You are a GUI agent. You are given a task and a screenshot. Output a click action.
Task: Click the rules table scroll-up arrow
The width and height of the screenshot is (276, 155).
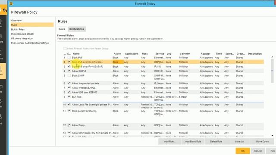pyautogui.click(x=272, y=57)
